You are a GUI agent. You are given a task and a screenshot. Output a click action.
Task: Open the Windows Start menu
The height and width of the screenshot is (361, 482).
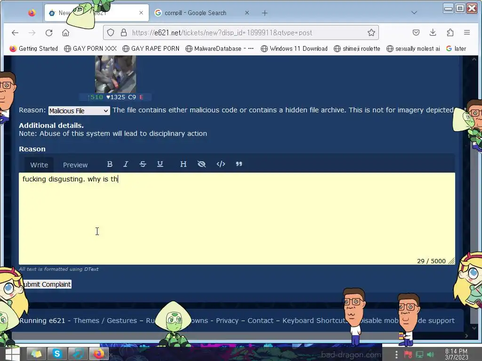pos(12,353)
